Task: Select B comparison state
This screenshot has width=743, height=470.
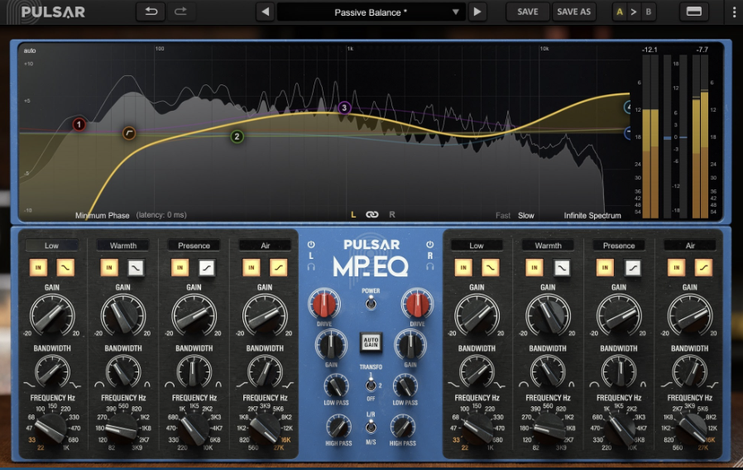Action: point(648,12)
